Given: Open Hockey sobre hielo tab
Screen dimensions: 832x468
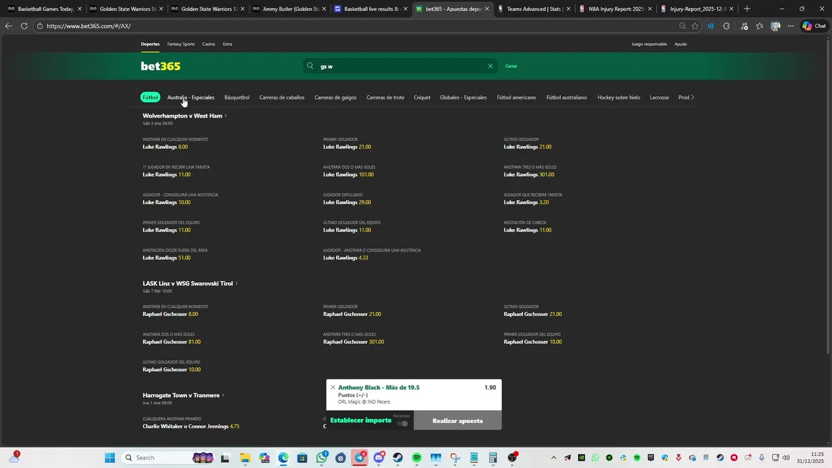Looking at the screenshot, I should coord(619,97).
